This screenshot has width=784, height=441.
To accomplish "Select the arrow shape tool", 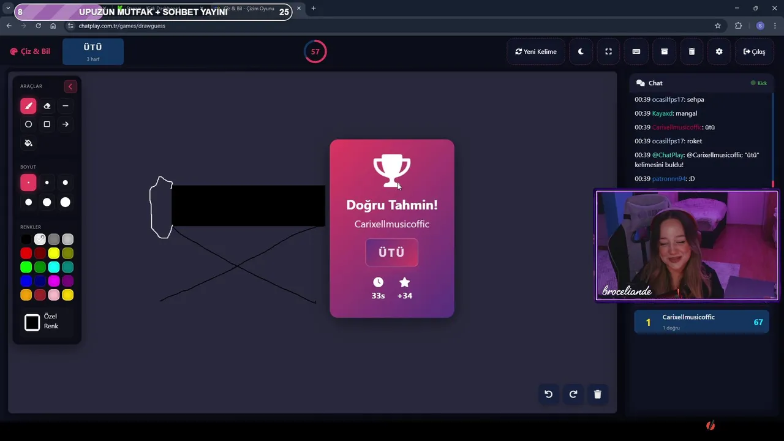I will 66,124.
